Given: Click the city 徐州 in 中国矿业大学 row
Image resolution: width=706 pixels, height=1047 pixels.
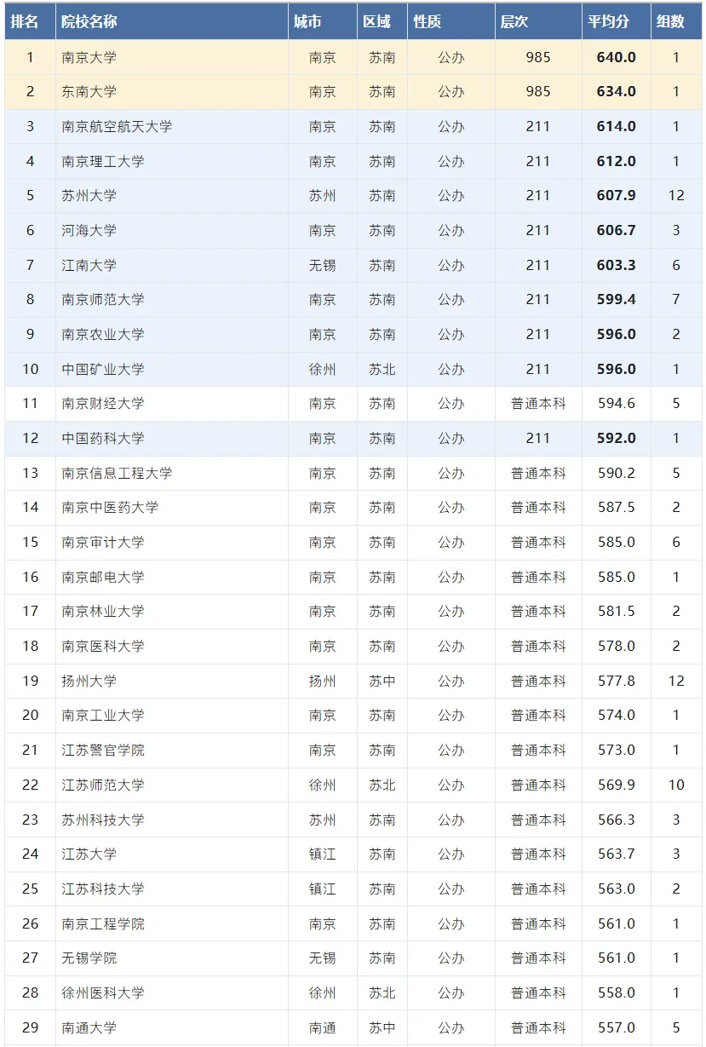Looking at the screenshot, I should pyautogui.click(x=322, y=370).
